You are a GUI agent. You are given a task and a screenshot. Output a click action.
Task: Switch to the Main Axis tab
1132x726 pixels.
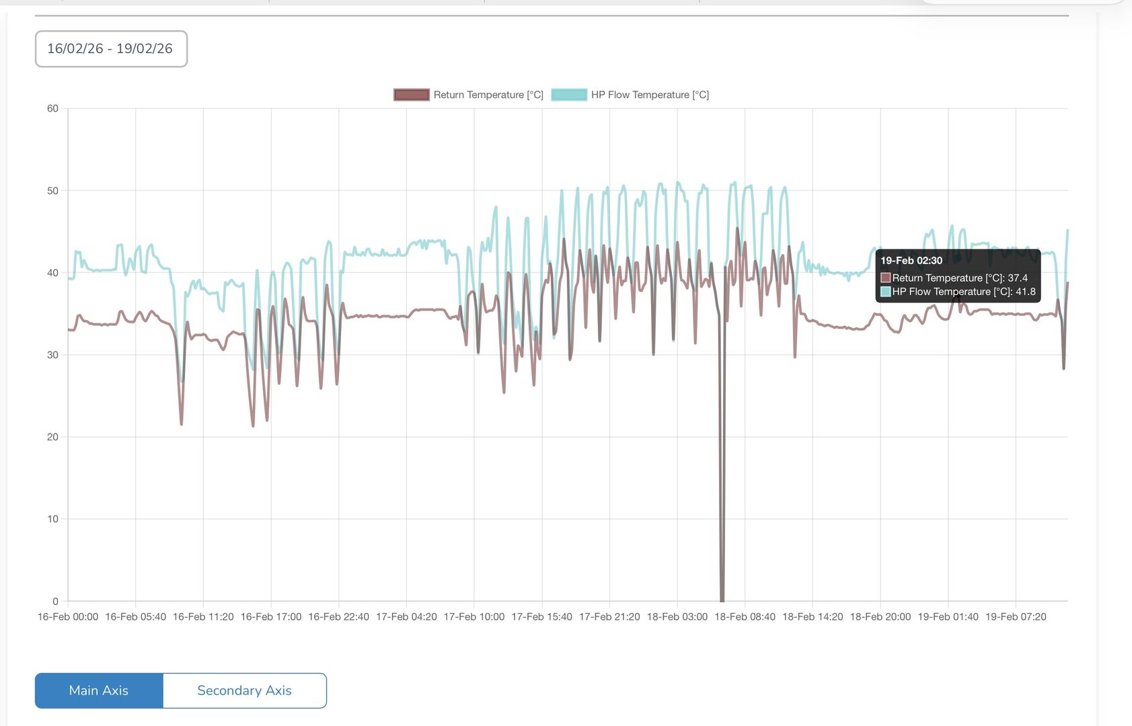(99, 690)
